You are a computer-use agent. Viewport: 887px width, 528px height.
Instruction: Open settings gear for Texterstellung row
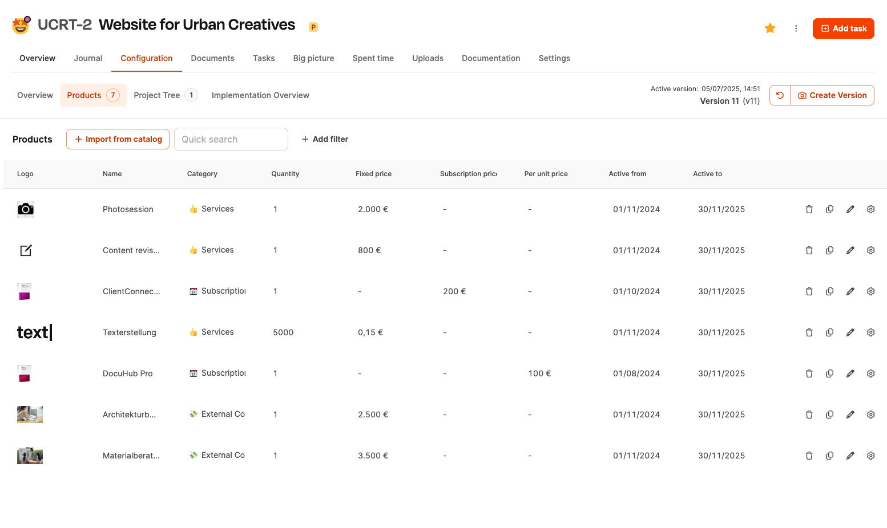[x=870, y=332]
